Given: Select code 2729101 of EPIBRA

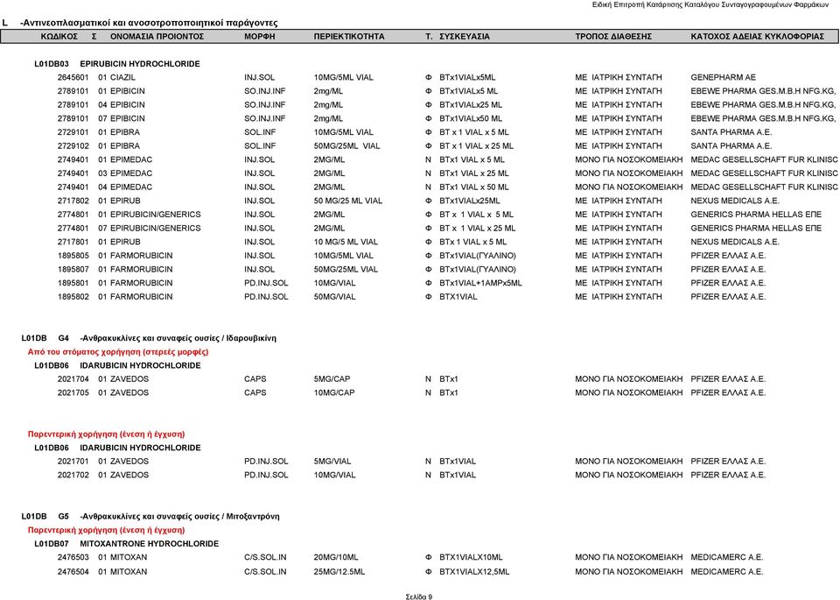Looking at the screenshot, I should click(x=73, y=132).
